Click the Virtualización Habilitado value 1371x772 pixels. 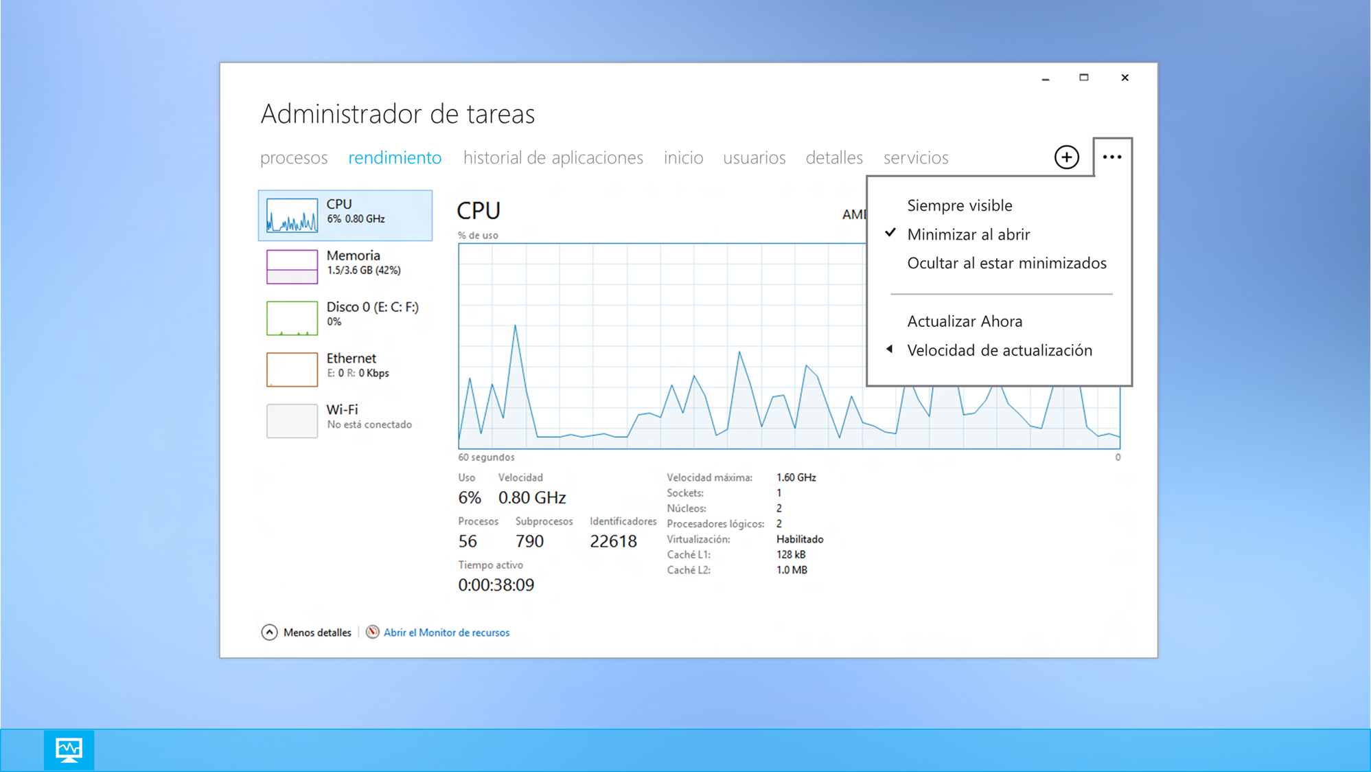pos(800,539)
